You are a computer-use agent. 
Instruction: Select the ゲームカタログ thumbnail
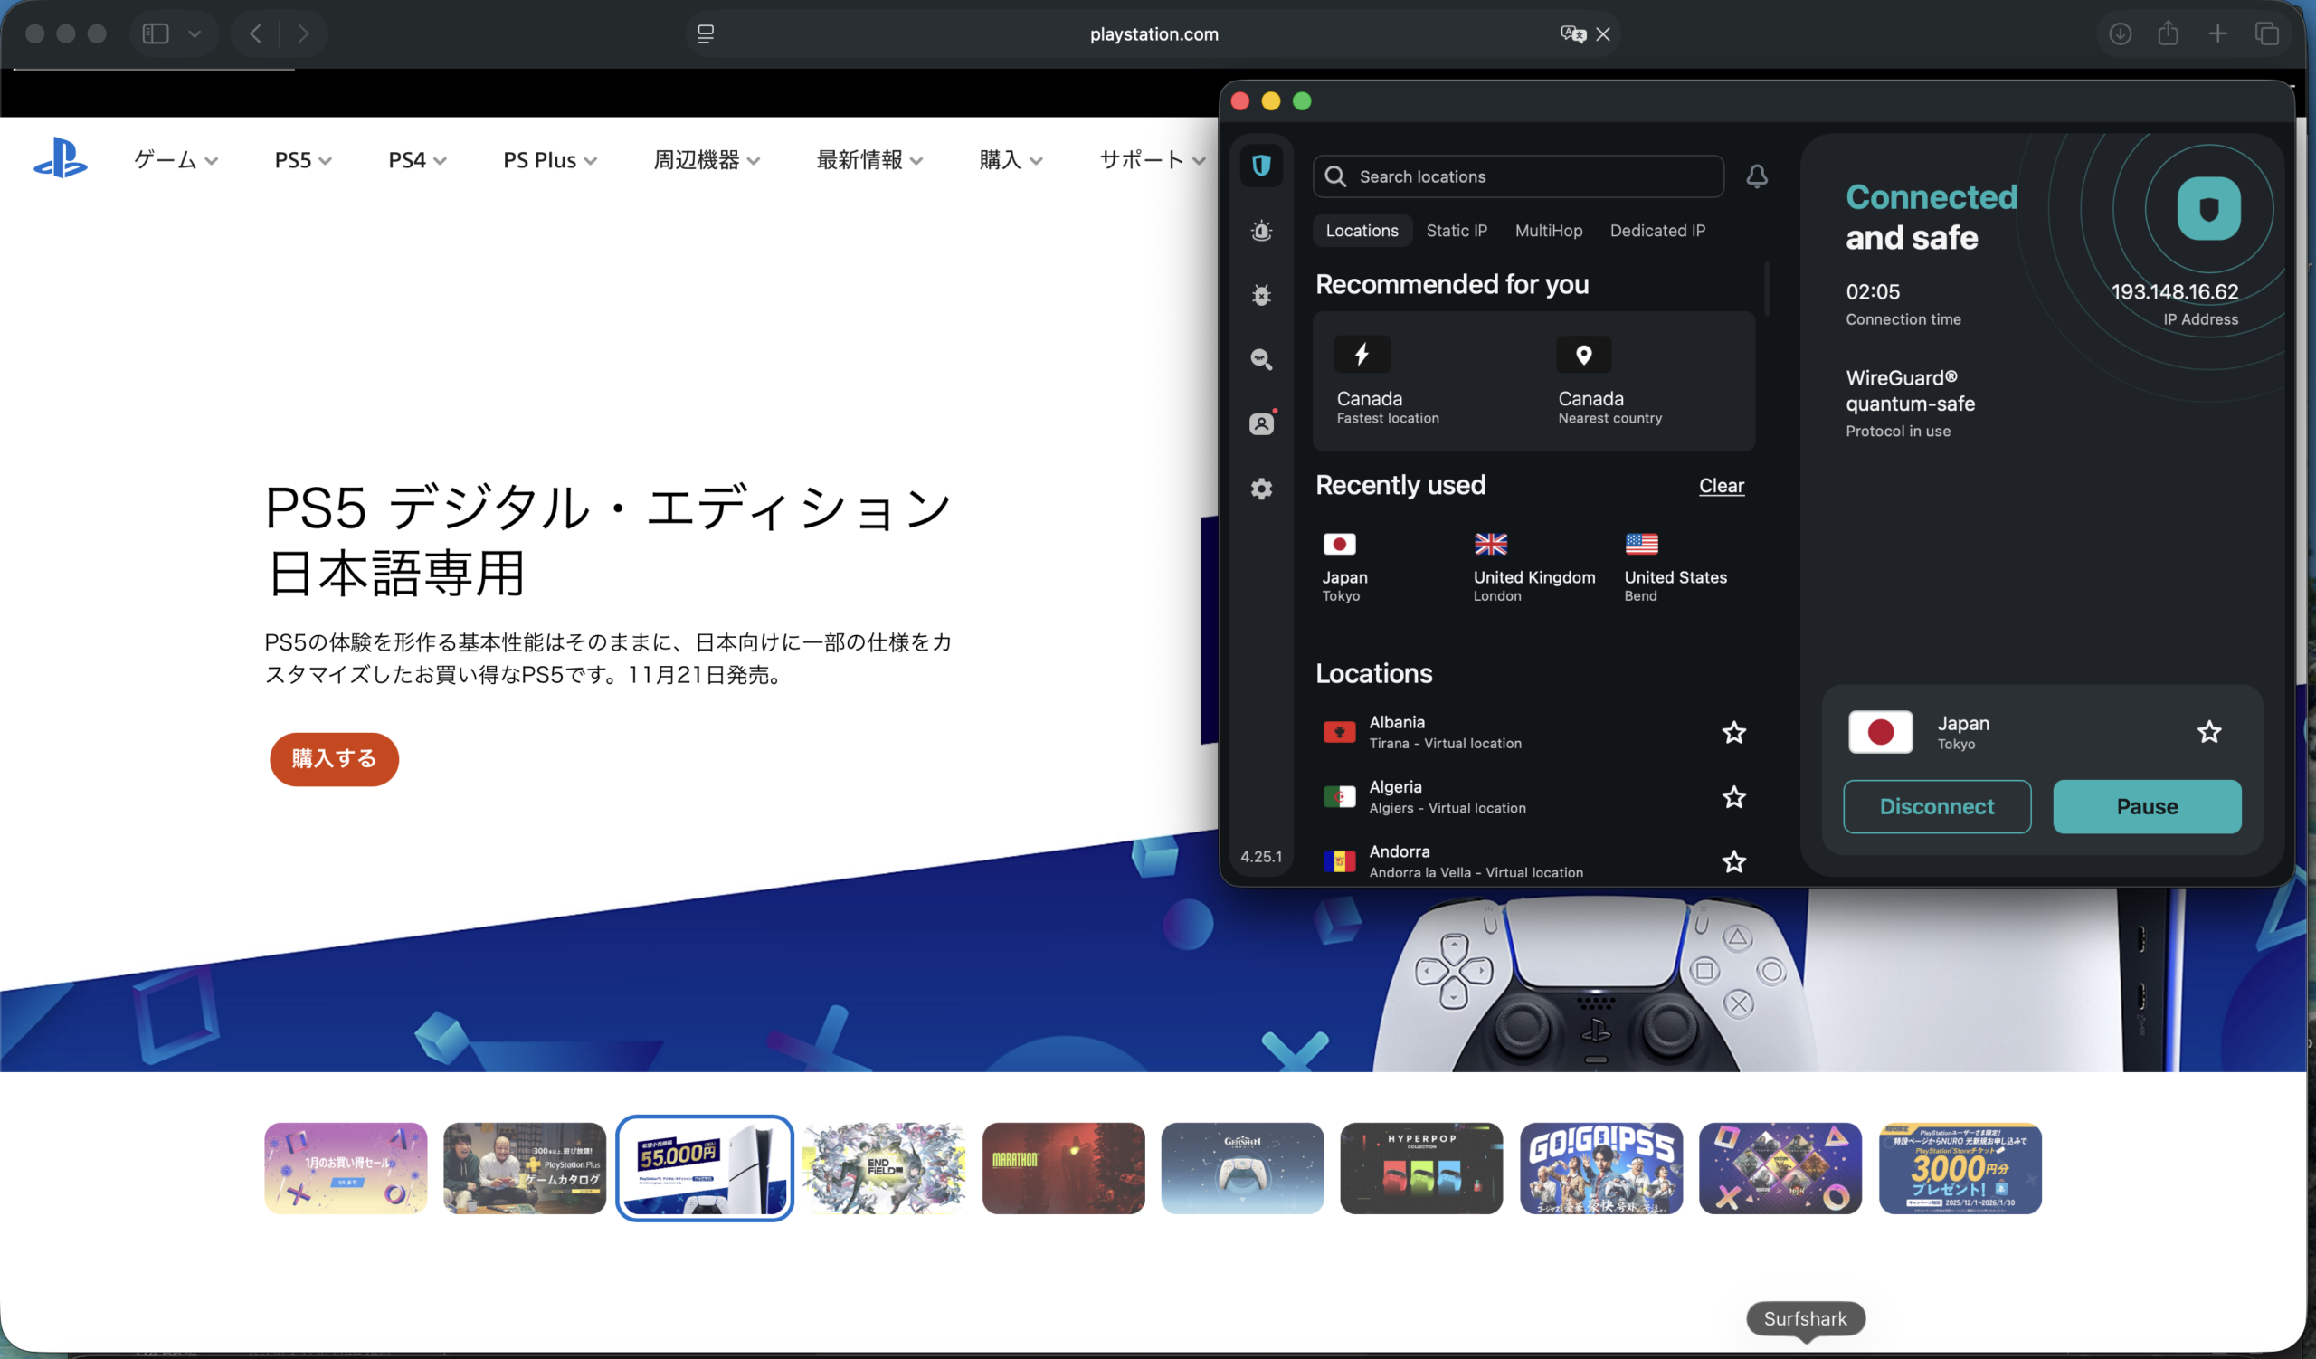(524, 1168)
